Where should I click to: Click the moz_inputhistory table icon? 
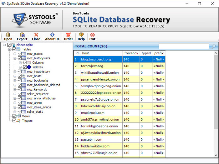click(x=23, y=72)
